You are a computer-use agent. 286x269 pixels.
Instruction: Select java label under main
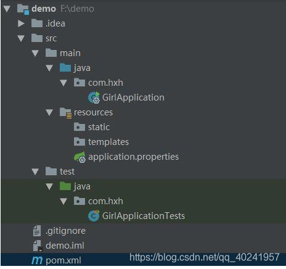coord(82,68)
